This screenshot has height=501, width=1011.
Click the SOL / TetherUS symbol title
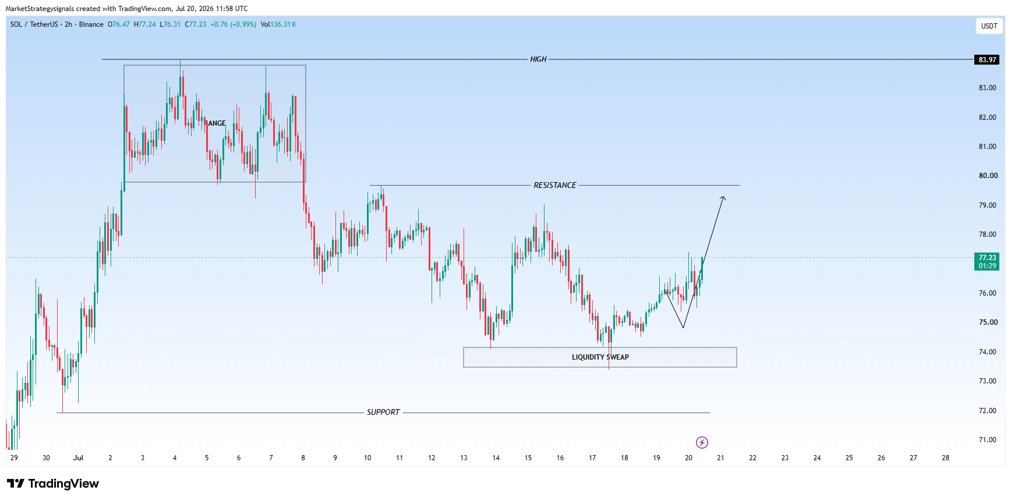coord(34,24)
